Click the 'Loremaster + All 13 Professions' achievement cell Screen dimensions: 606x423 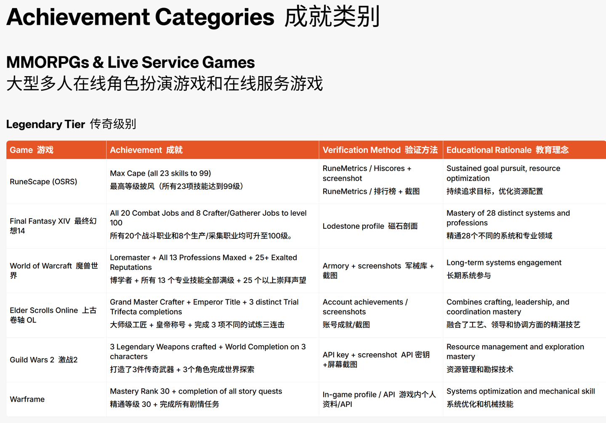click(213, 271)
